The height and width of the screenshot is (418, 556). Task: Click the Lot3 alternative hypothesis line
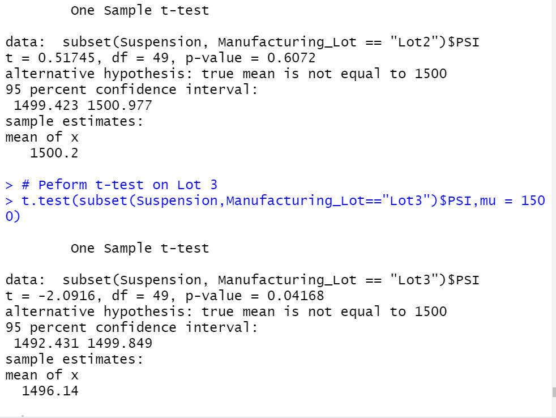226,312
